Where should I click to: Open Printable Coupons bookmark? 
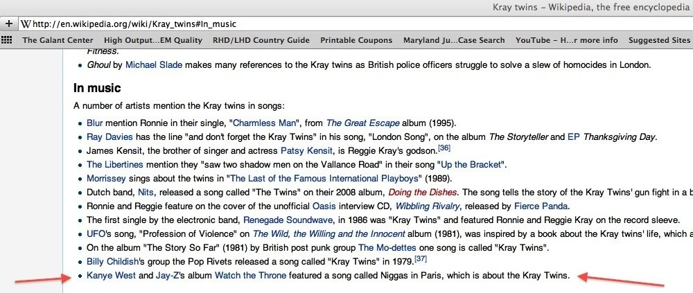pos(356,40)
